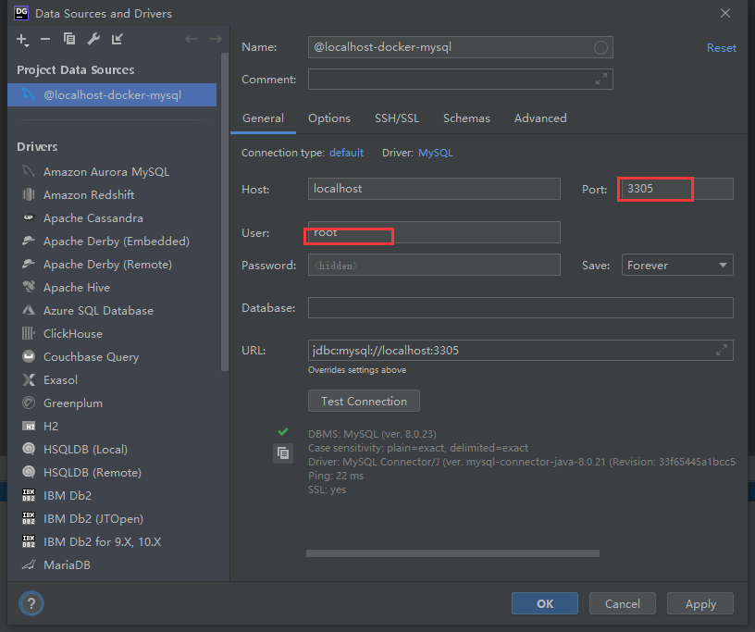This screenshot has height=632, width=755.
Task: Switch to the General tab
Action: (x=263, y=118)
